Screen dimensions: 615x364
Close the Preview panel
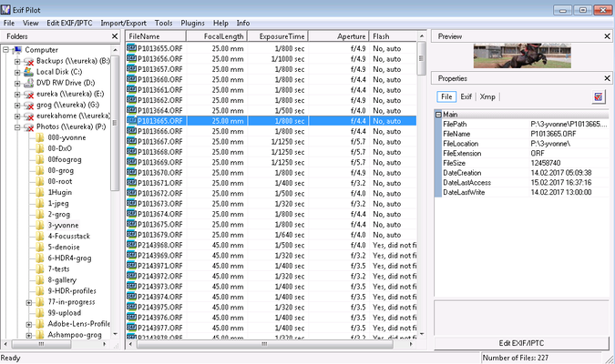pyautogui.click(x=605, y=36)
